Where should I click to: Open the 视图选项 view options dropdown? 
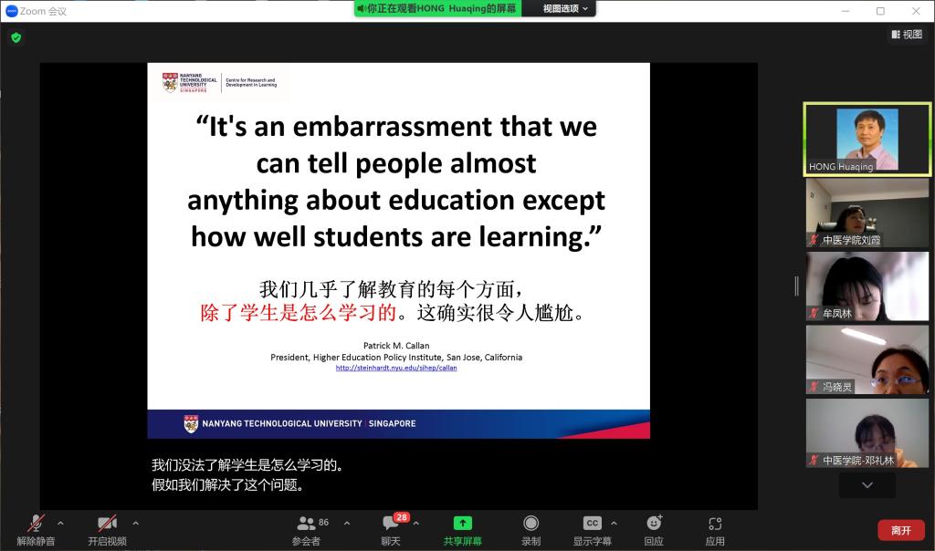click(x=565, y=8)
